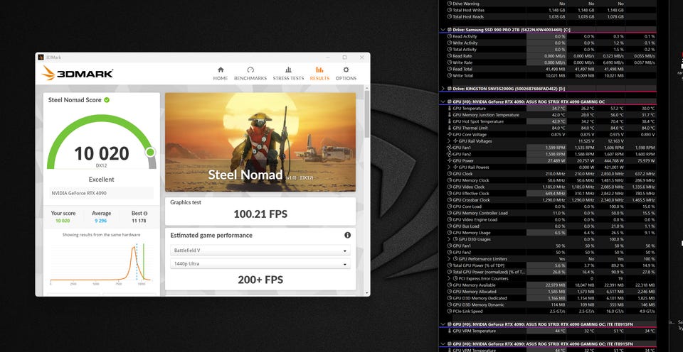Click the KINGSTON drive group icon
Viewport: 683px width, 352px height.
pyautogui.click(x=450, y=89)
